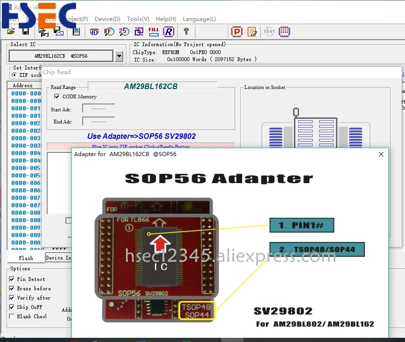Click the R read chip toolbar icon
405x342 pixels.
coord(168,32)
